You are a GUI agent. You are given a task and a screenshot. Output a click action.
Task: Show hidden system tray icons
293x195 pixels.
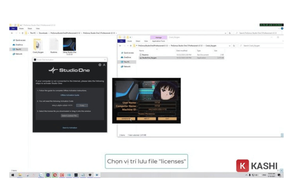click(246, 175)
